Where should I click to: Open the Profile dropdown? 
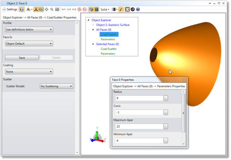tap(29, 29)
